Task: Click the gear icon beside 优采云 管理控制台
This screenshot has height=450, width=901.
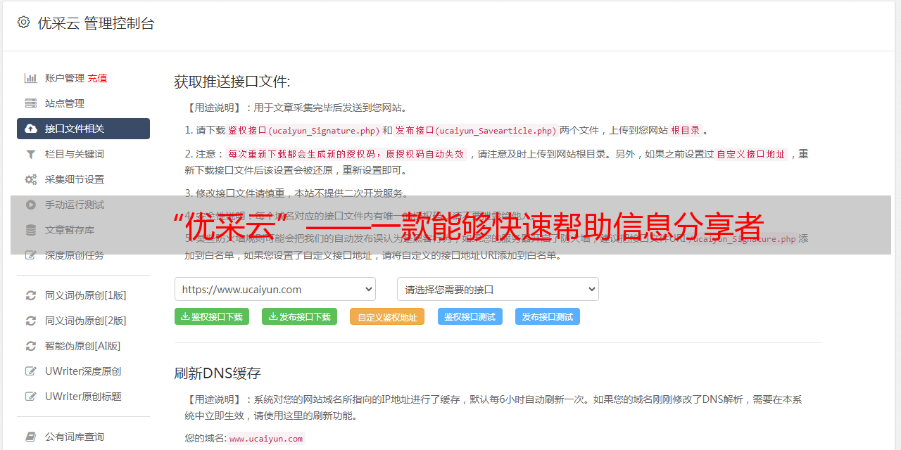Action: coord(23,22)
